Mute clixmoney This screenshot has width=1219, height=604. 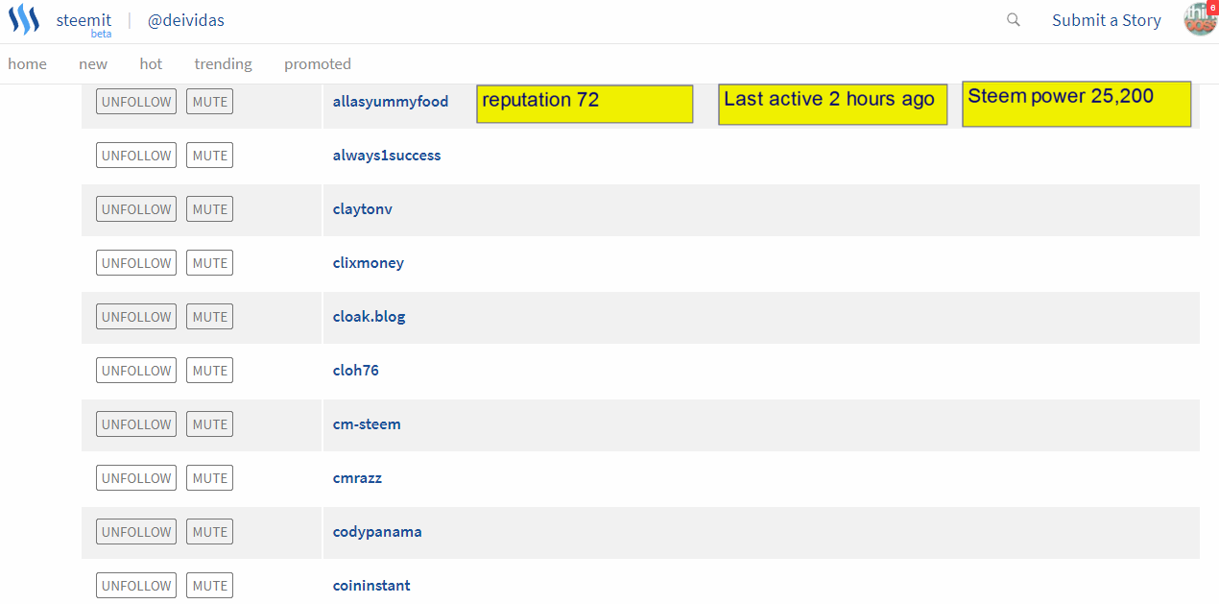click(x=209, y=263)
